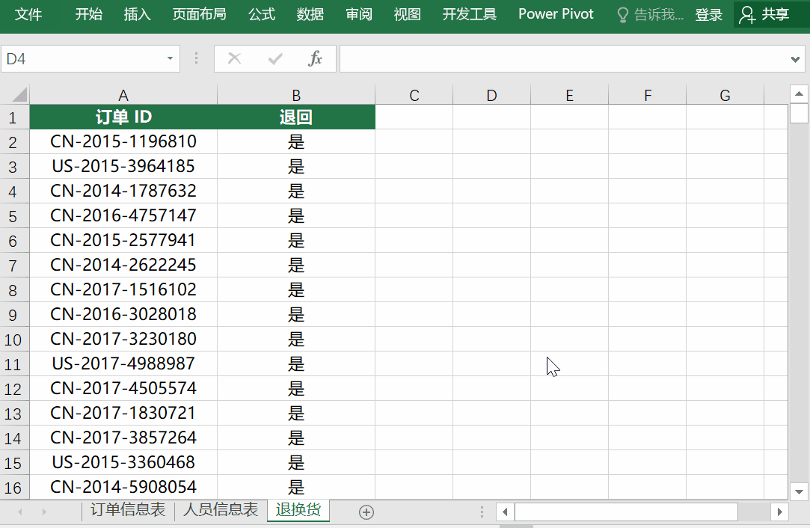This screenshot has width=810, height=528.
Task: Select column C header
Action: click(414, 95)
